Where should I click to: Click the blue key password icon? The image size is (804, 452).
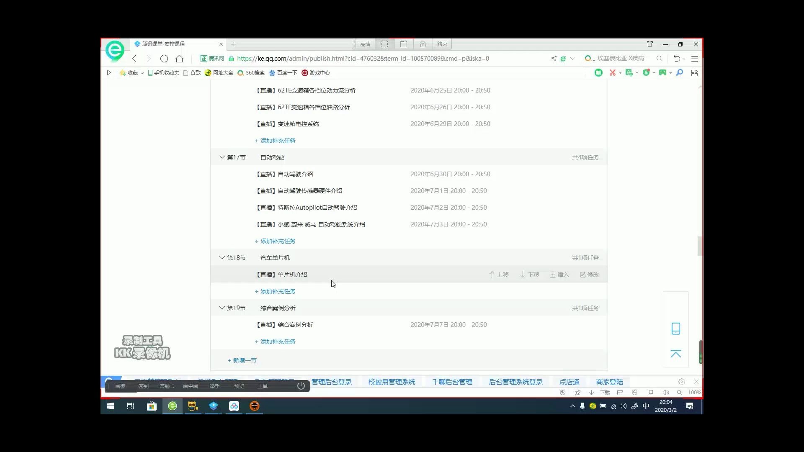click(680, 73)
